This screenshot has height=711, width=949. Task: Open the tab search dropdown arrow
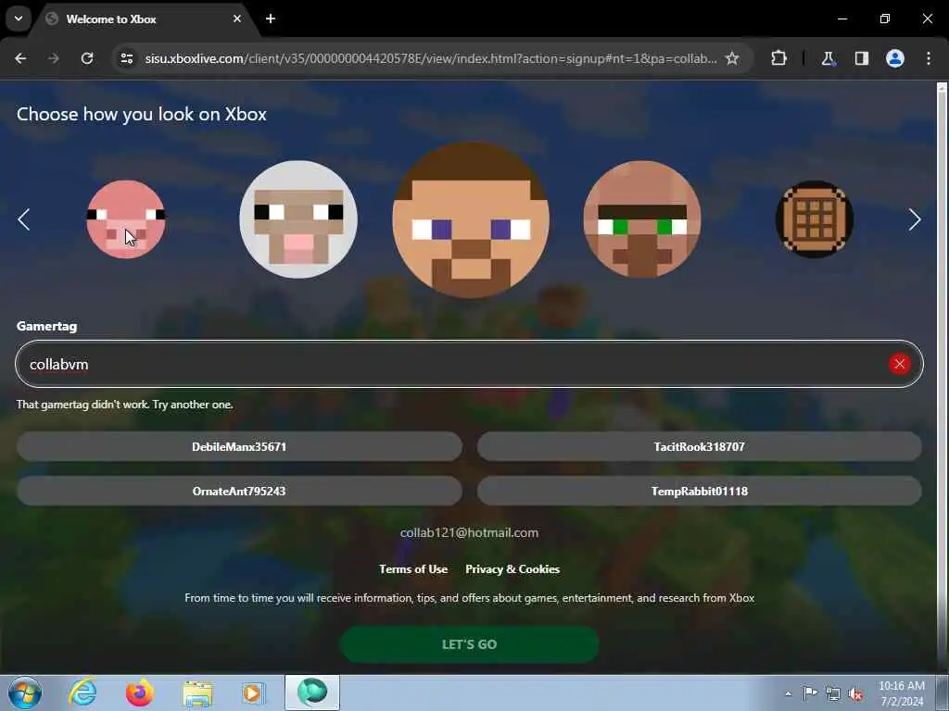[19, 19]
